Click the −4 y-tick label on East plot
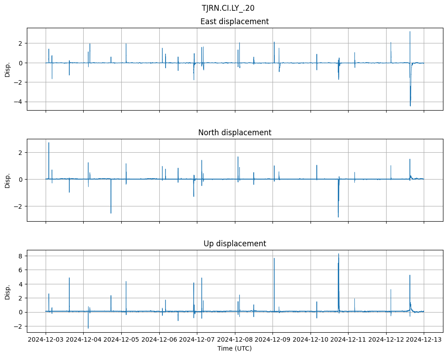Image resolution: width=447 pixels, height=356 pixels. 18,102
